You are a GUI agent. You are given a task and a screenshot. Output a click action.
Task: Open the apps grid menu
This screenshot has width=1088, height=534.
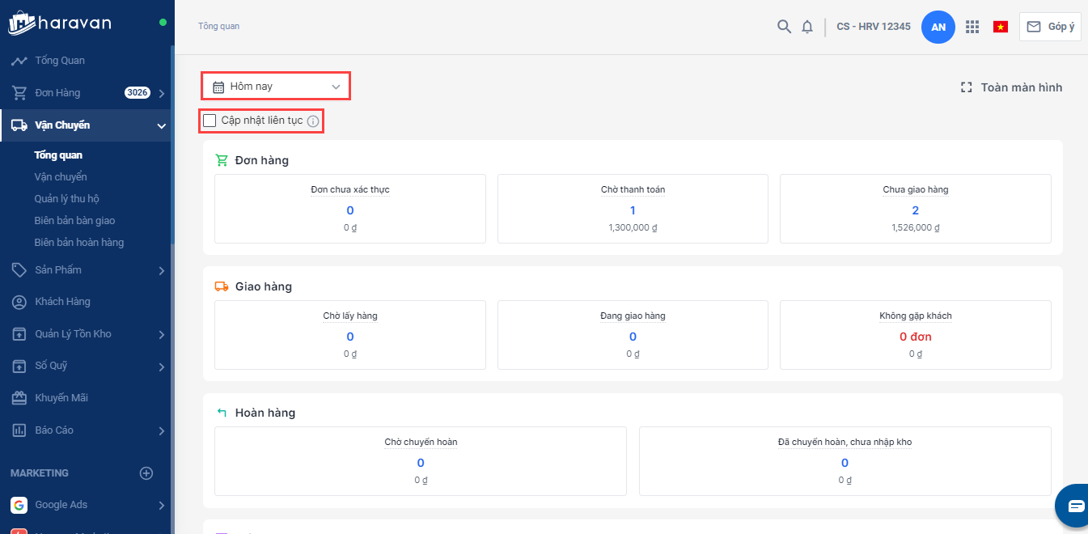(972, 27)
